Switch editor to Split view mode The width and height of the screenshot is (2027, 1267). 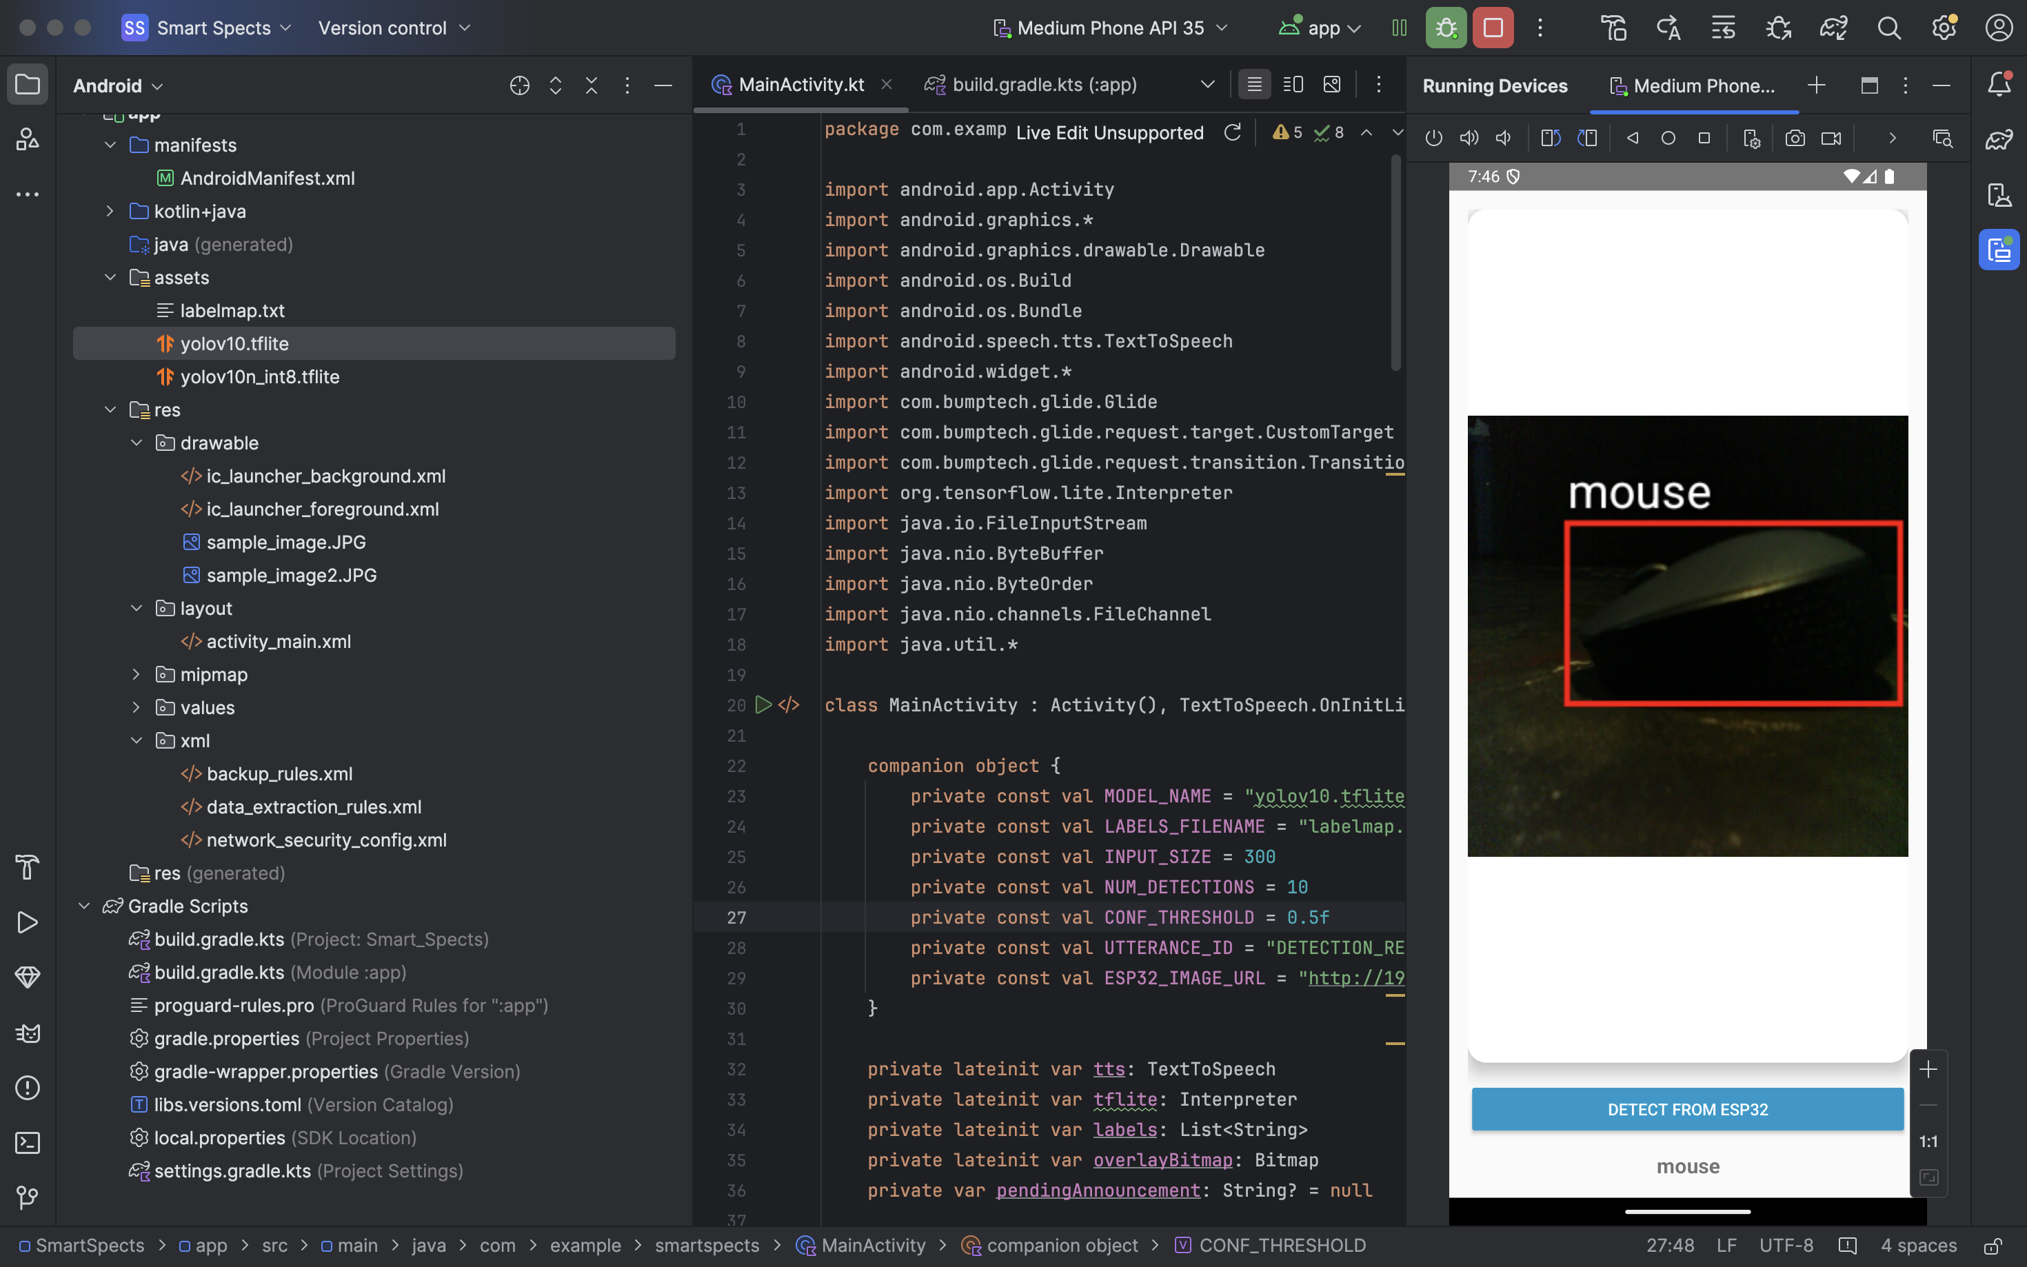[1292, 85]
